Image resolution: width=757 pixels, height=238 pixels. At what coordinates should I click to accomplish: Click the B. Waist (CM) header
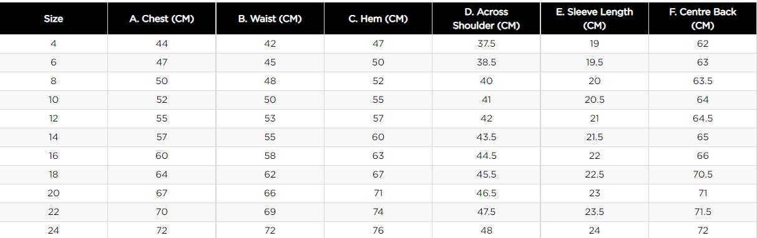tap(270, 19)
